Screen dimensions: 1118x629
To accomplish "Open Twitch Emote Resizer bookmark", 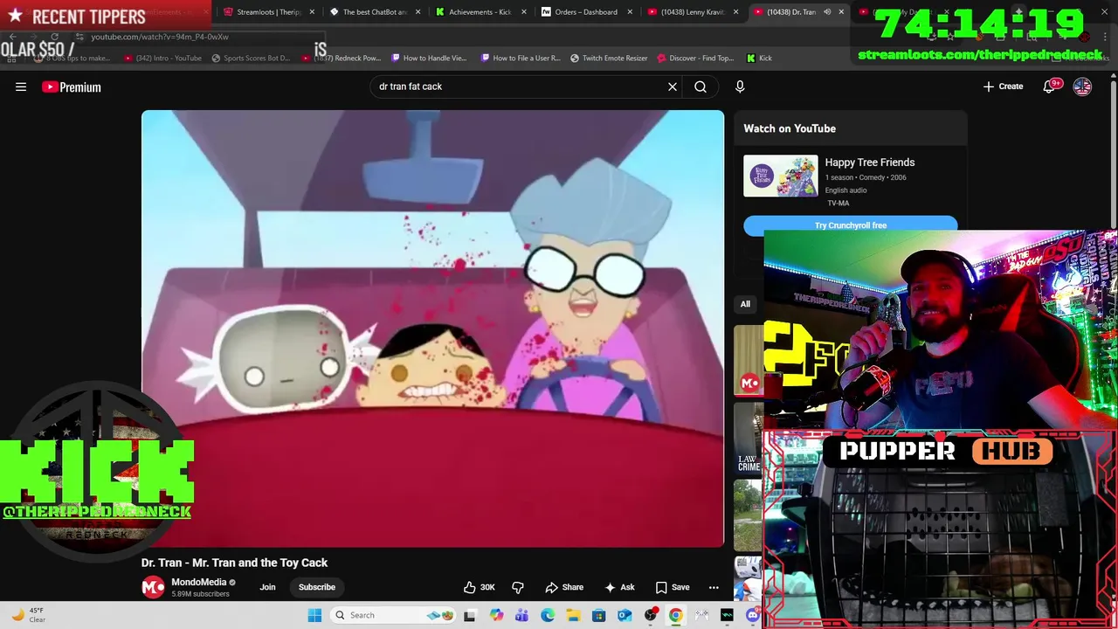I will coord(609,58).
